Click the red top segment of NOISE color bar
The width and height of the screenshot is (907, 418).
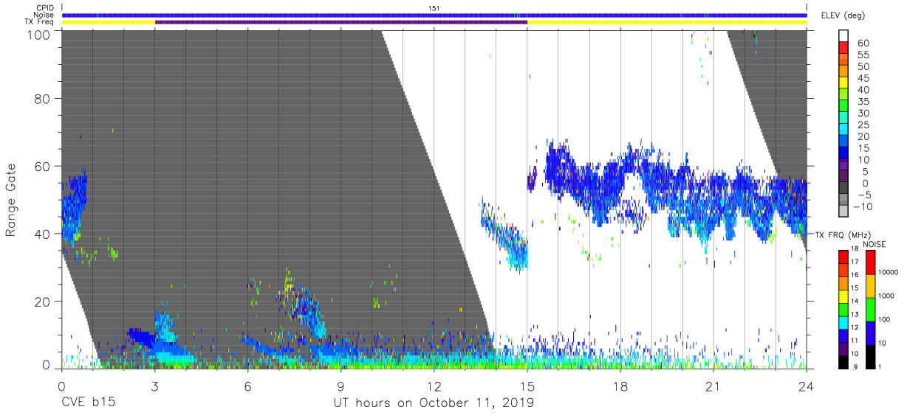871,262
